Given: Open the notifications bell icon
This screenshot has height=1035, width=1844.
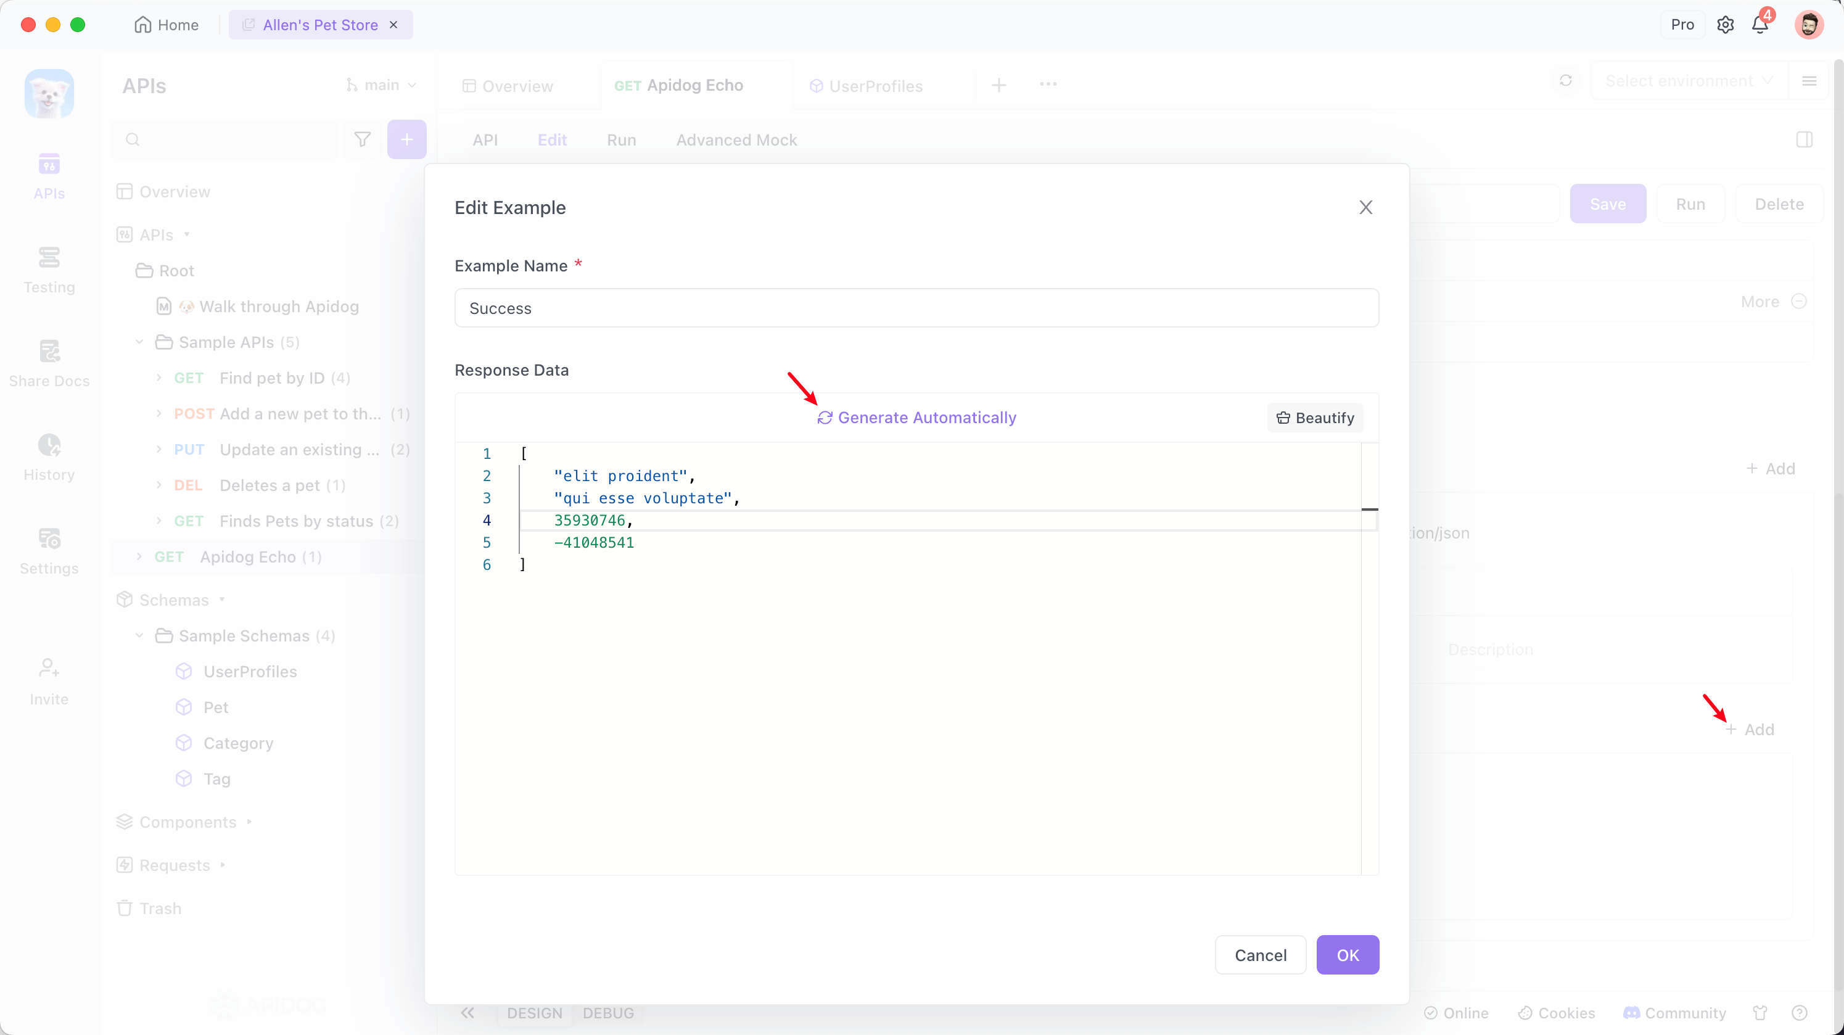Looking at the screenshot, I should click(1760, 25).
